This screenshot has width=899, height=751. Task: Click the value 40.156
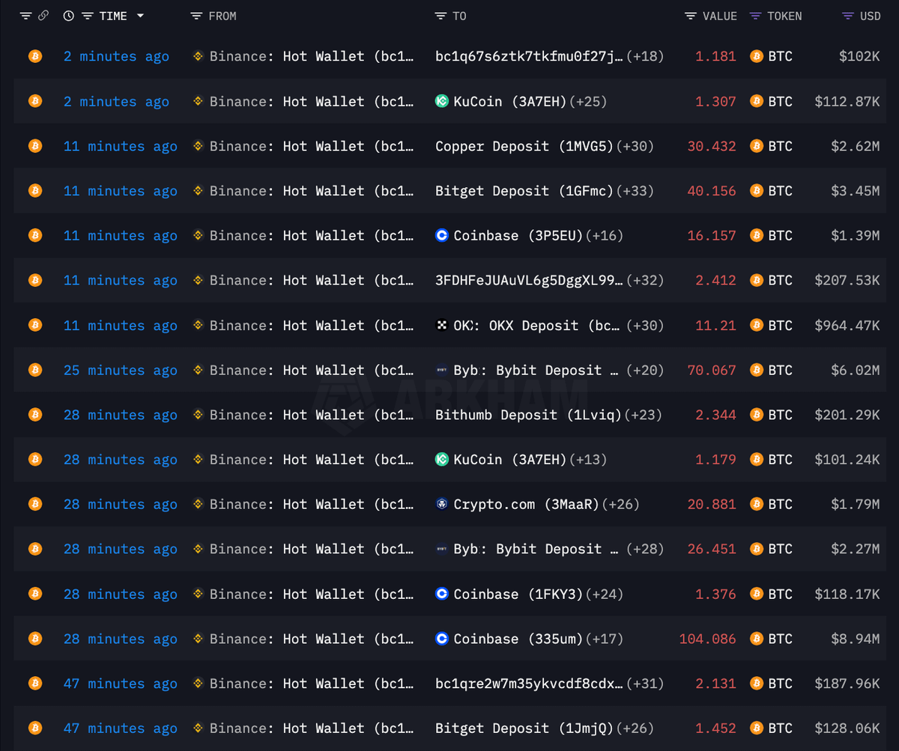[x=712, y=191]
